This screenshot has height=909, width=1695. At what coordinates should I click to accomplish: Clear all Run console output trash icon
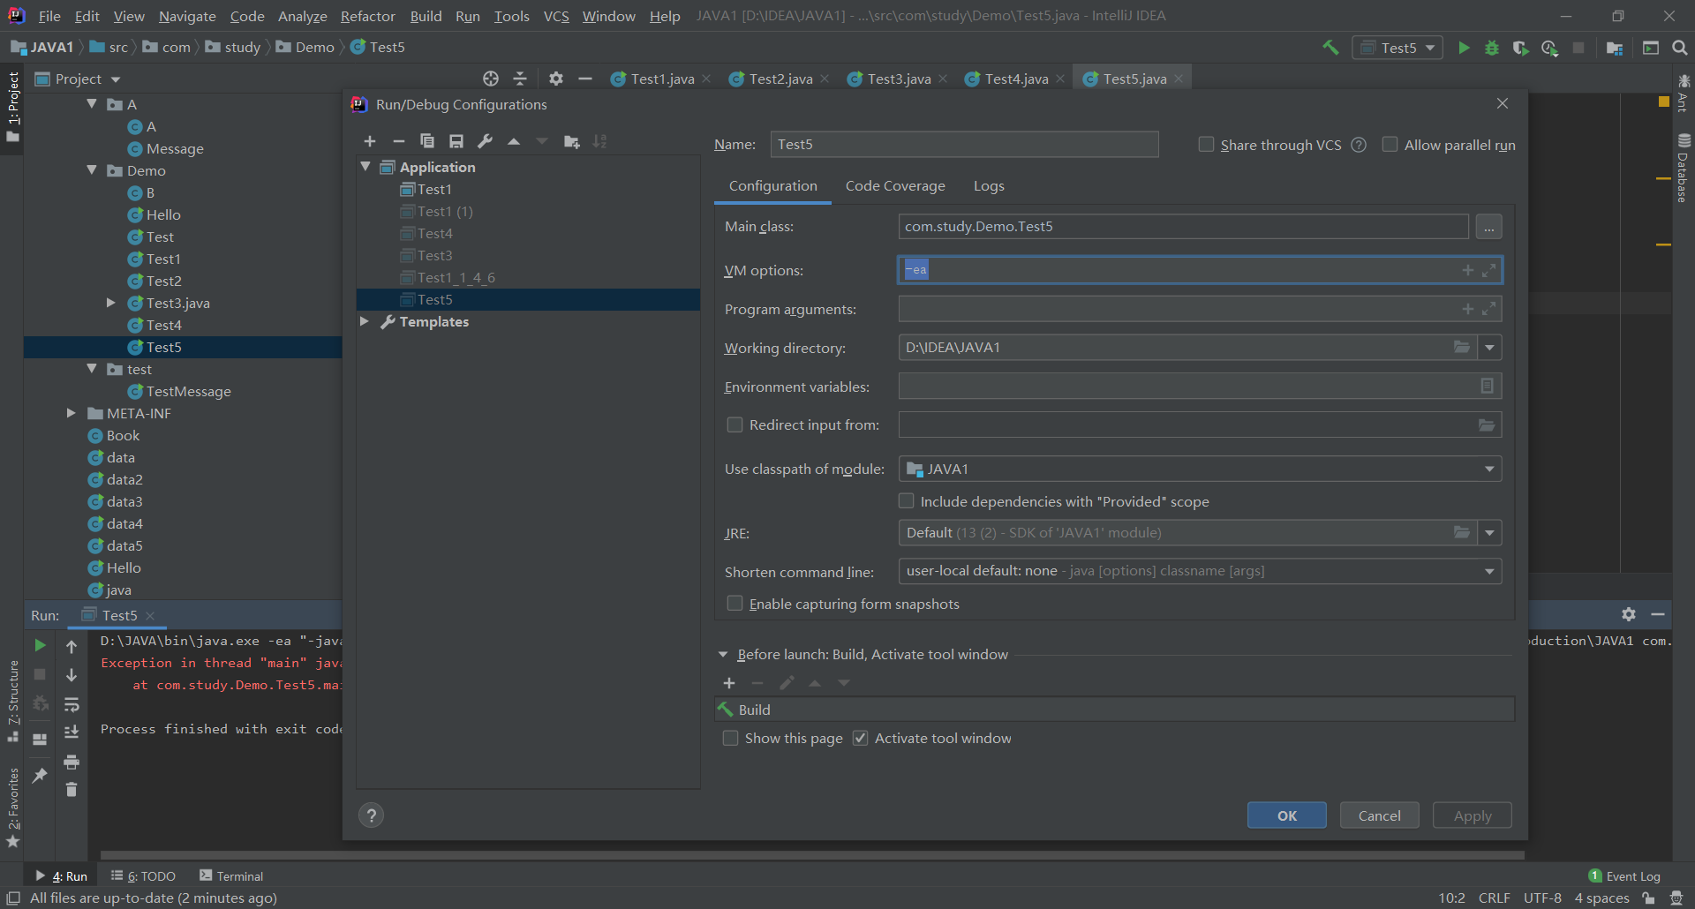72,789
